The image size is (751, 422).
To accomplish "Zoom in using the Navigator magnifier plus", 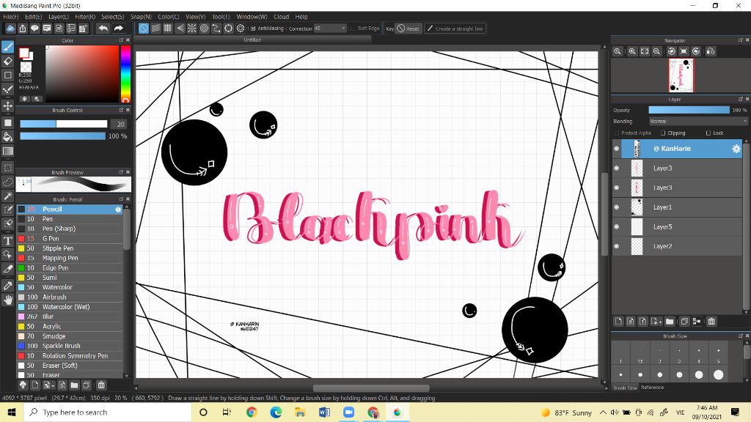I will [x=632, y=51].
